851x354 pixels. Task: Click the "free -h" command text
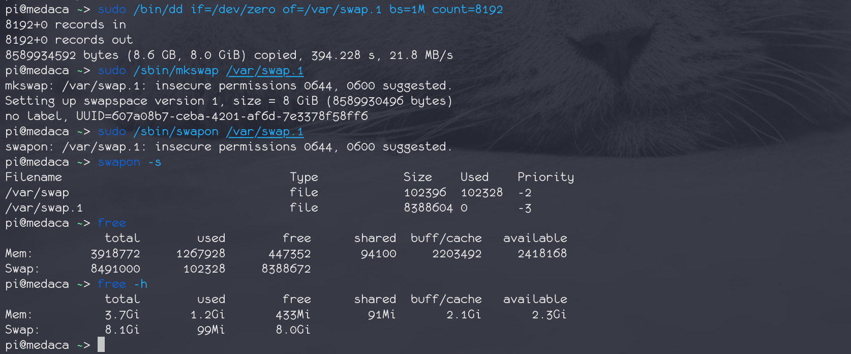tap(122, 284)
